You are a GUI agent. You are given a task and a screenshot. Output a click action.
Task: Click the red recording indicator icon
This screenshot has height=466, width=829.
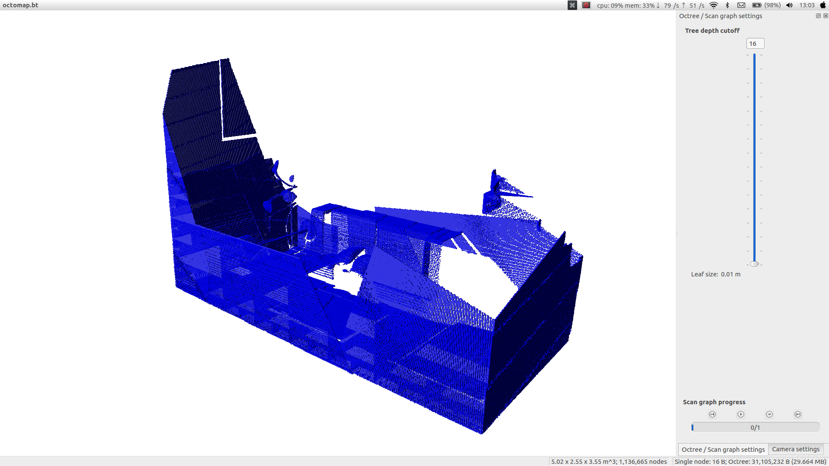coord(586,5)
